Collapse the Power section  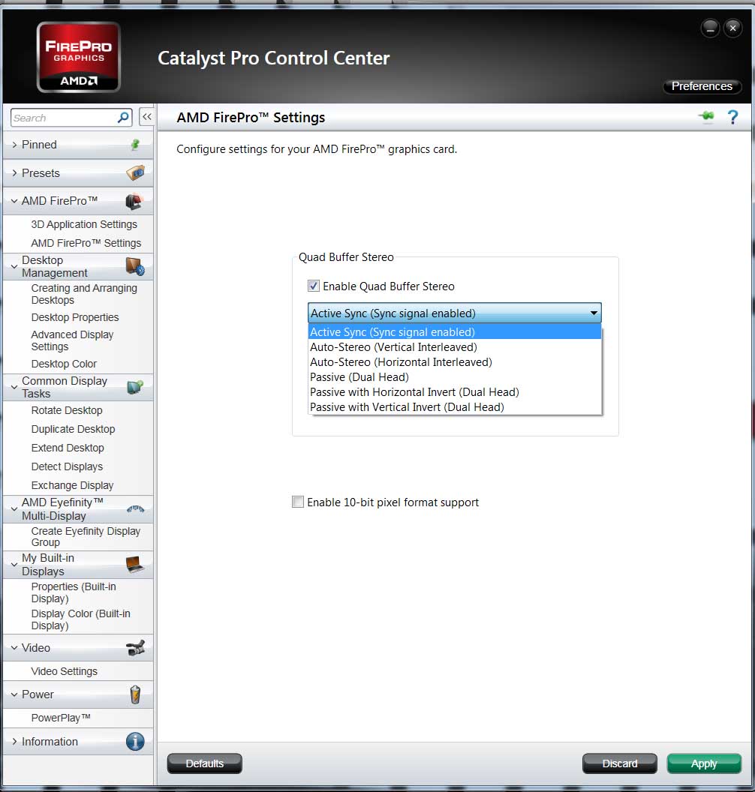14,694
